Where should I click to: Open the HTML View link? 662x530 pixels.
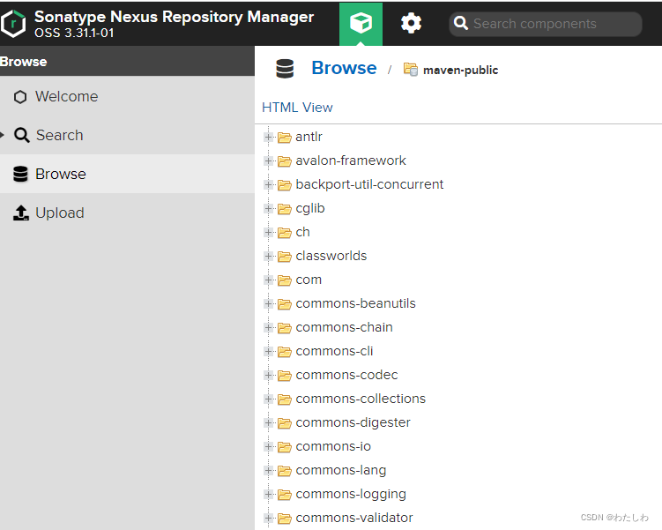(297, 108)
